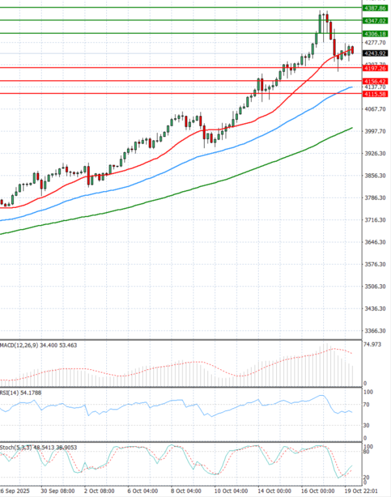The image size is (391, 497).
Task: Select the 4115.58 support level label
Action: coord(376,94)
